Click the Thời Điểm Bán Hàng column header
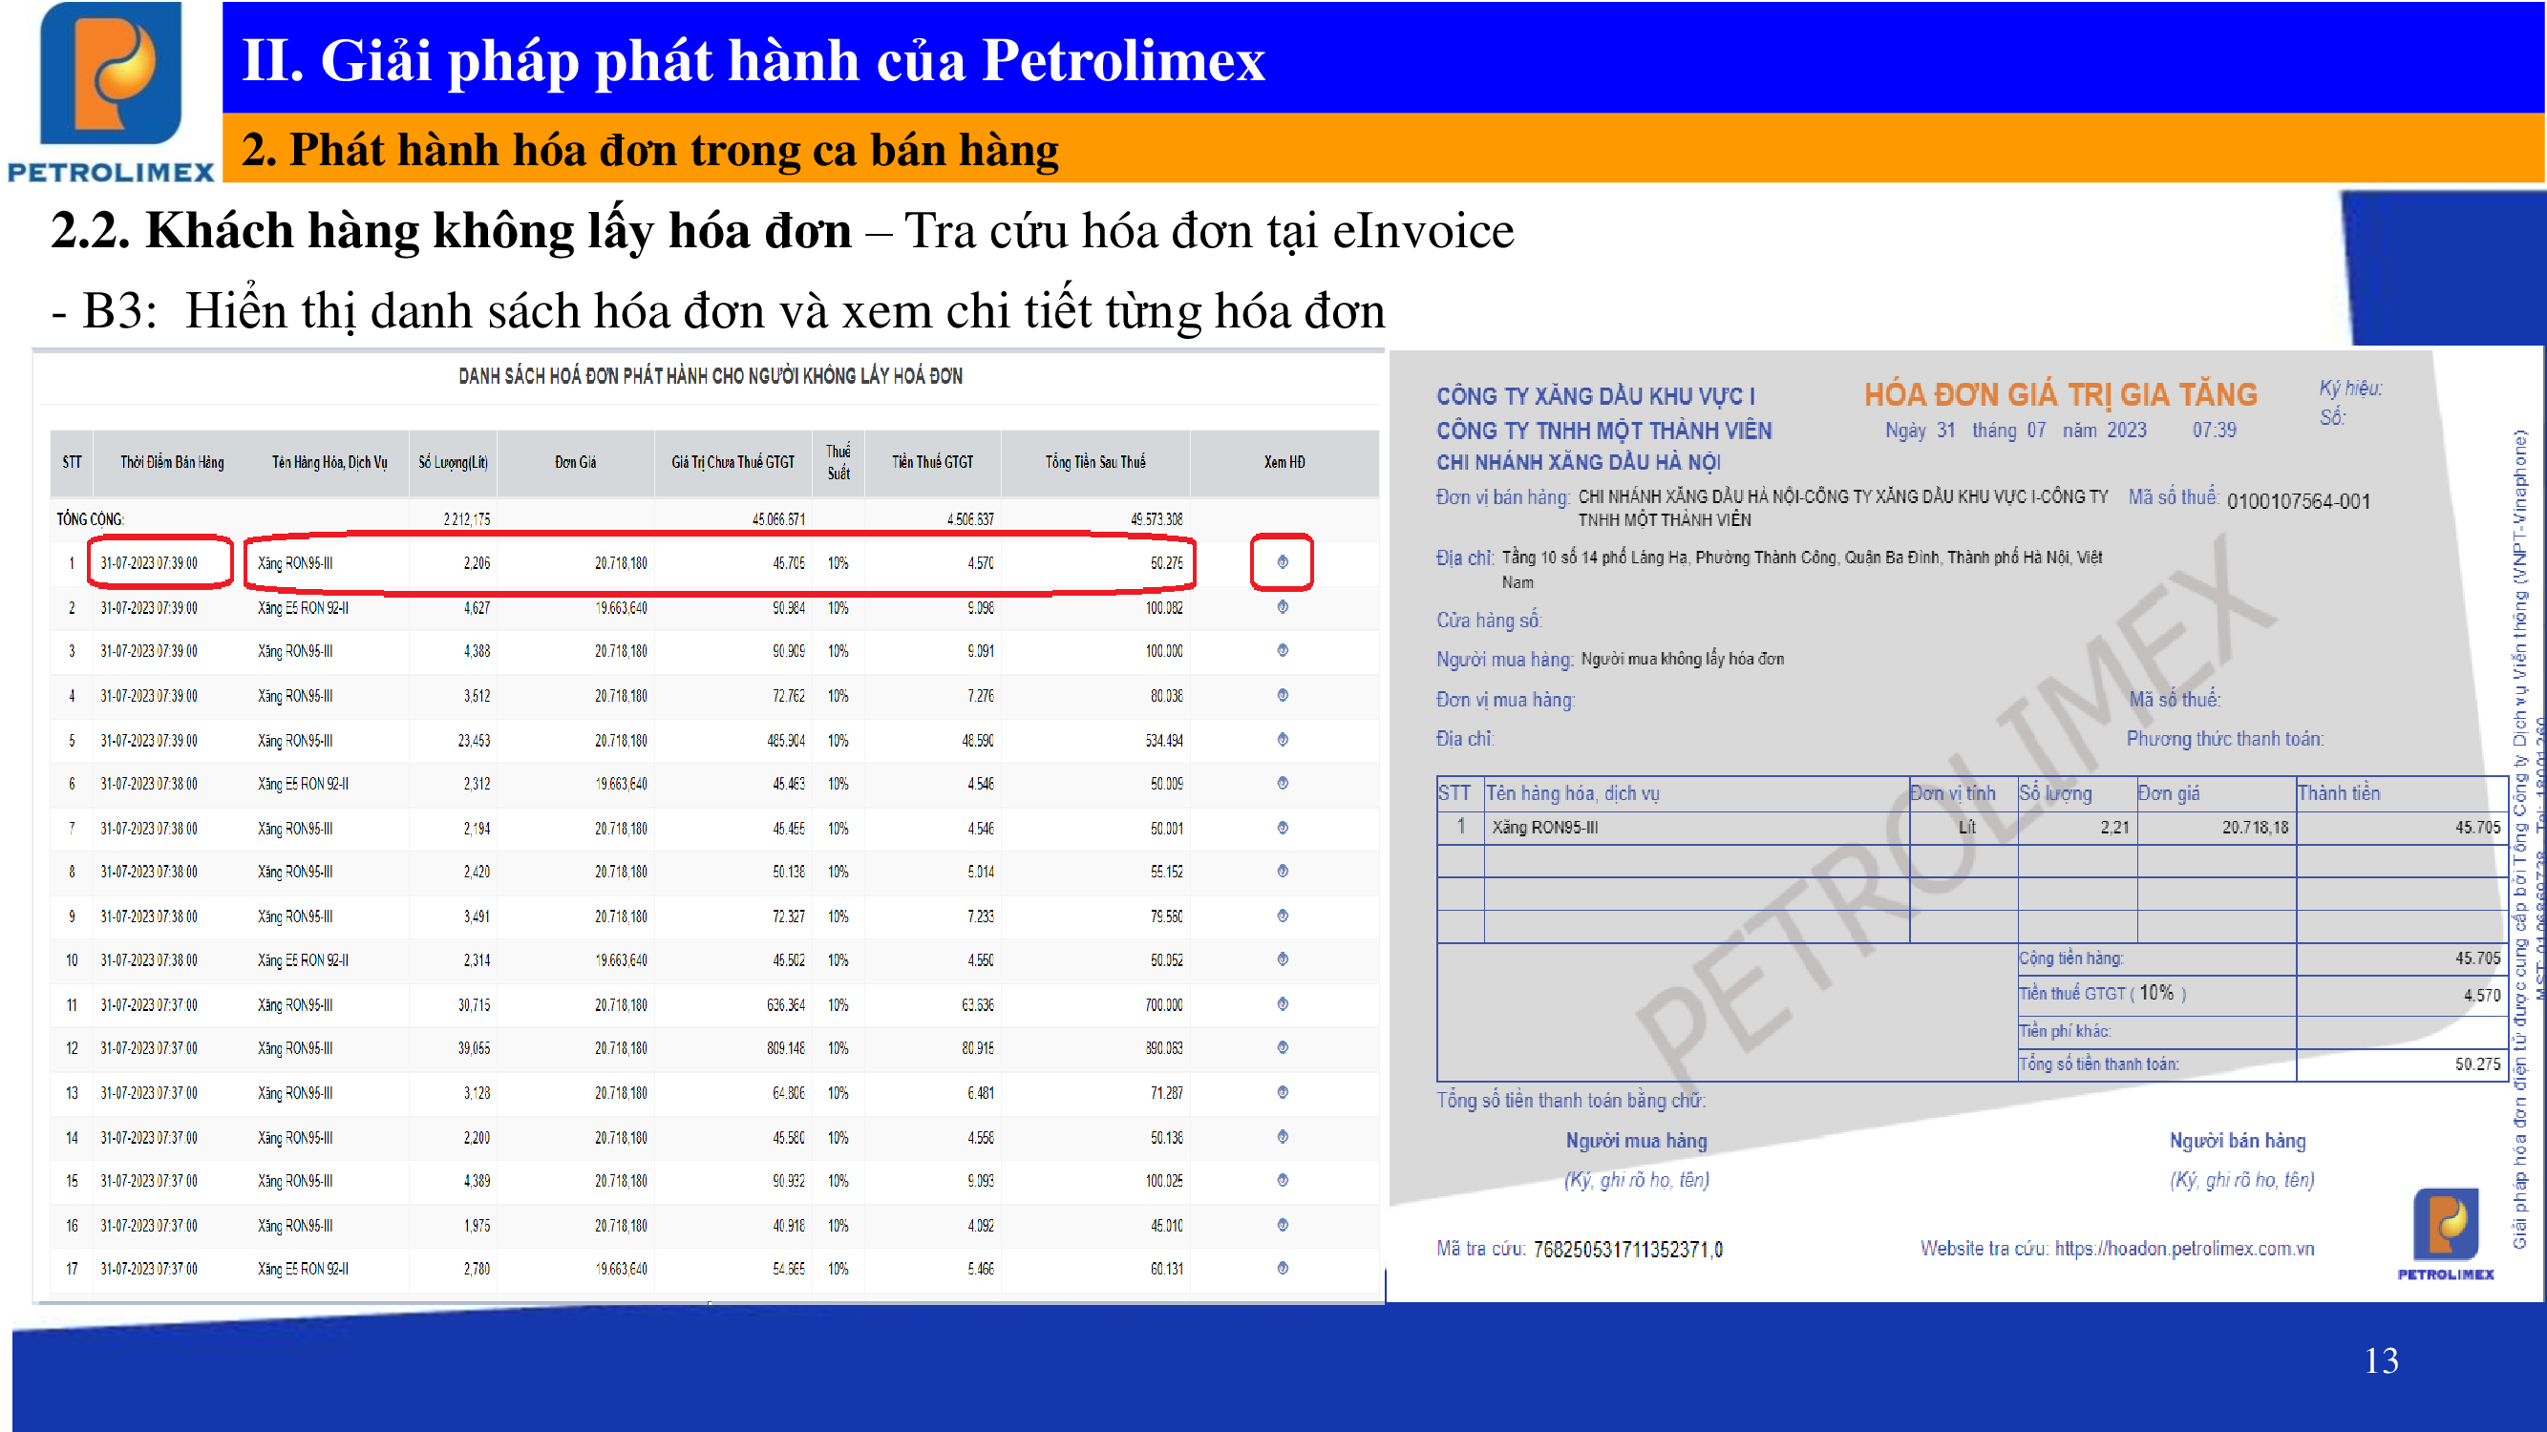 tap(172, 461)
